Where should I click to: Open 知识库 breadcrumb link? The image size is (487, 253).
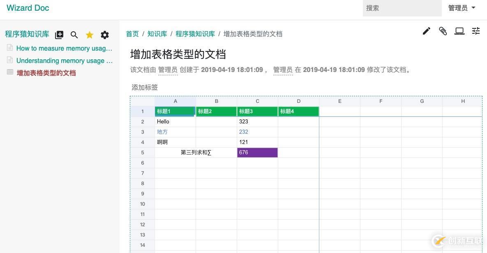[157, 34]
